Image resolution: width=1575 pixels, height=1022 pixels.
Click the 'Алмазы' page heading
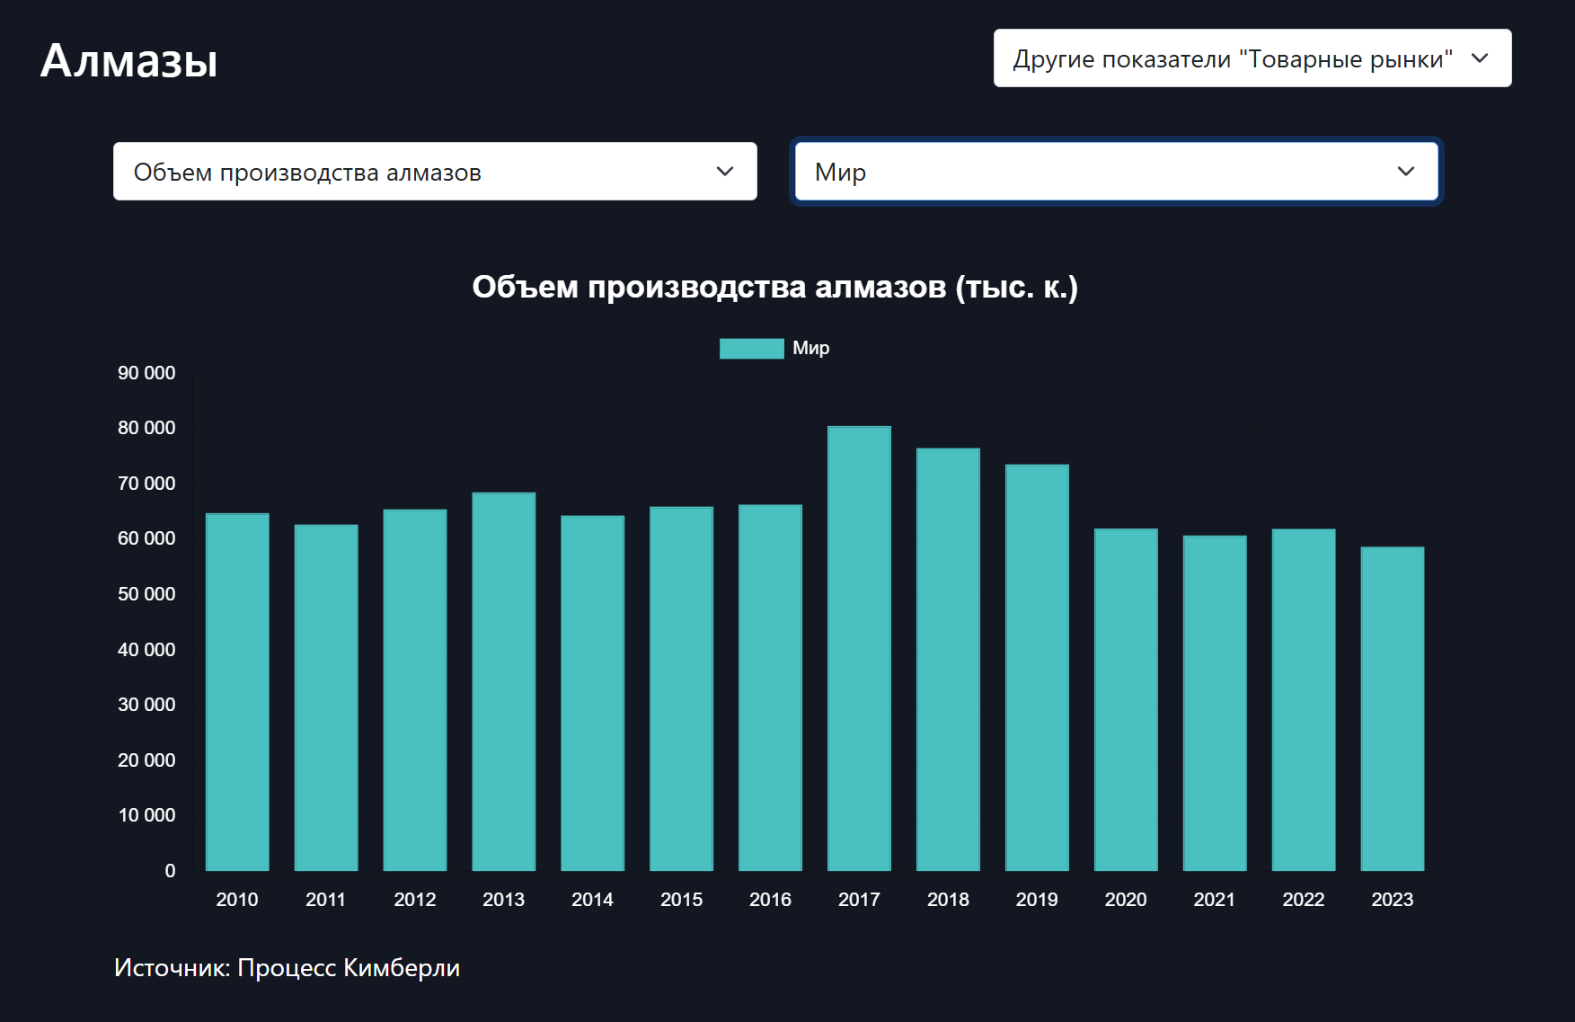point(129,61)
